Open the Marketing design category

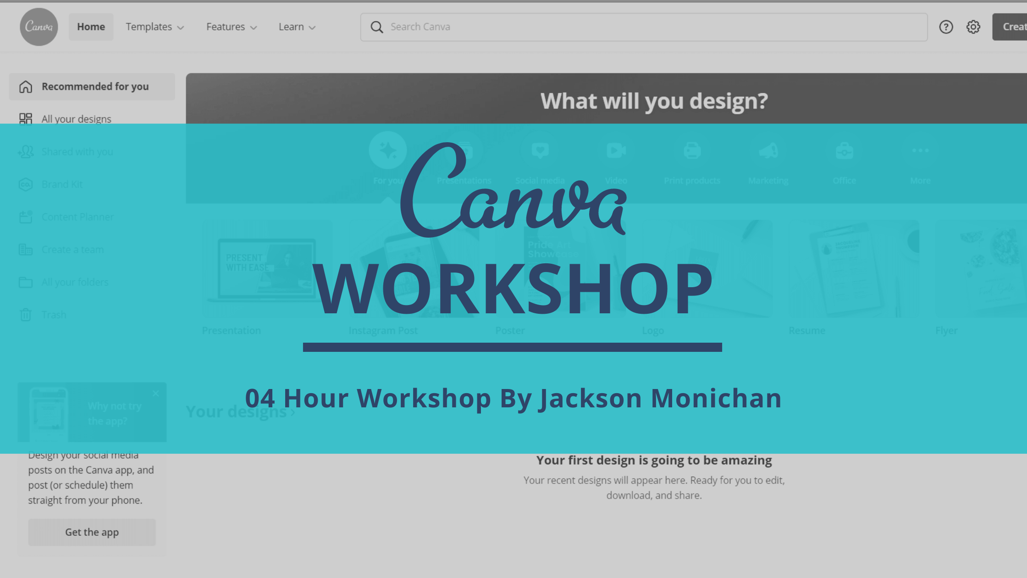(x=768, y=150)
